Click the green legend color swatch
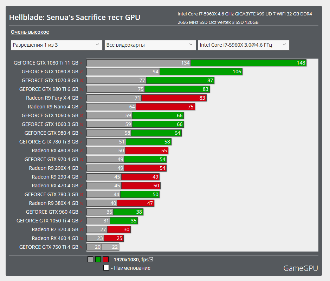 (98, 260)
